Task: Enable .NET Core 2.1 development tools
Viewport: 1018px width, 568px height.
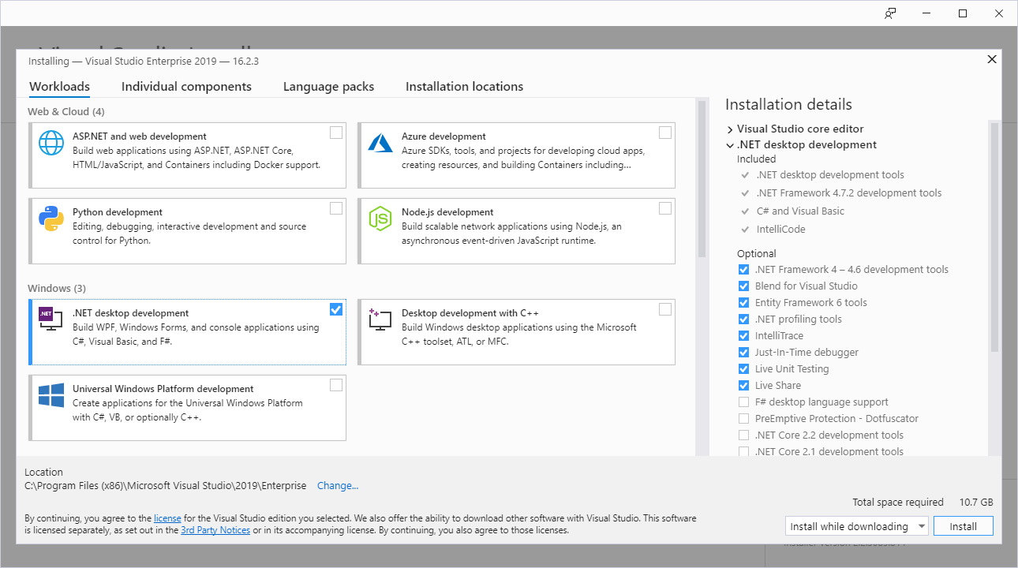Action: [x=743, y=452]
